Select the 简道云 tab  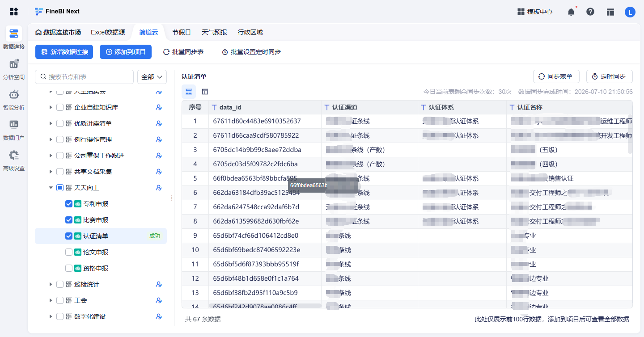coord(148,32)
